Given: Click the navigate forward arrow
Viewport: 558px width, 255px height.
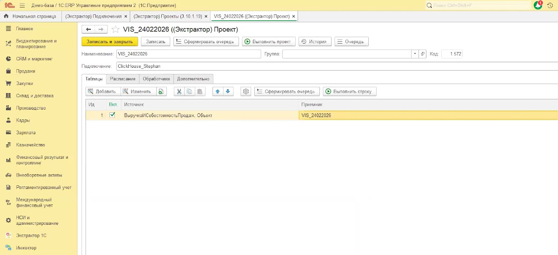Looking at the screenshot, I should point(101,29).
